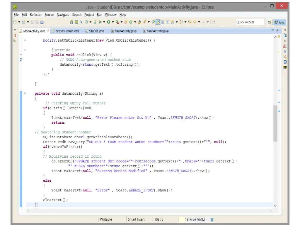Click the Previous Annotation arrow icon
This screenshot has height=225, width=300.
click(x=181, y=22)
